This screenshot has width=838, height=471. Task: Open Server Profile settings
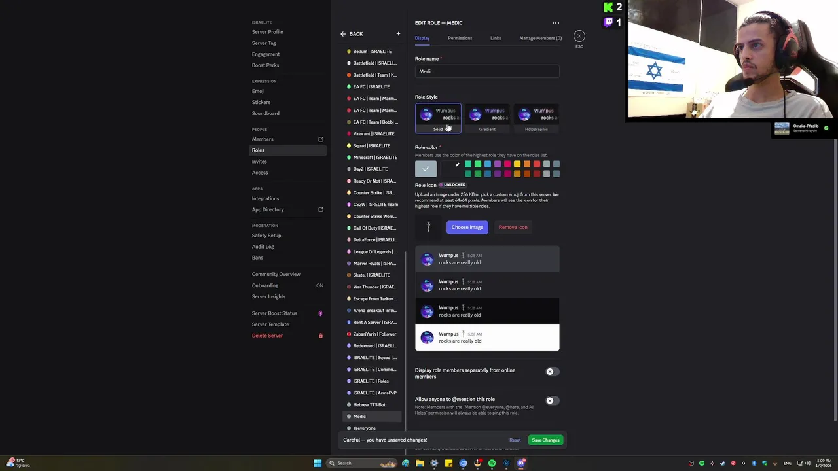pos(267,32)
